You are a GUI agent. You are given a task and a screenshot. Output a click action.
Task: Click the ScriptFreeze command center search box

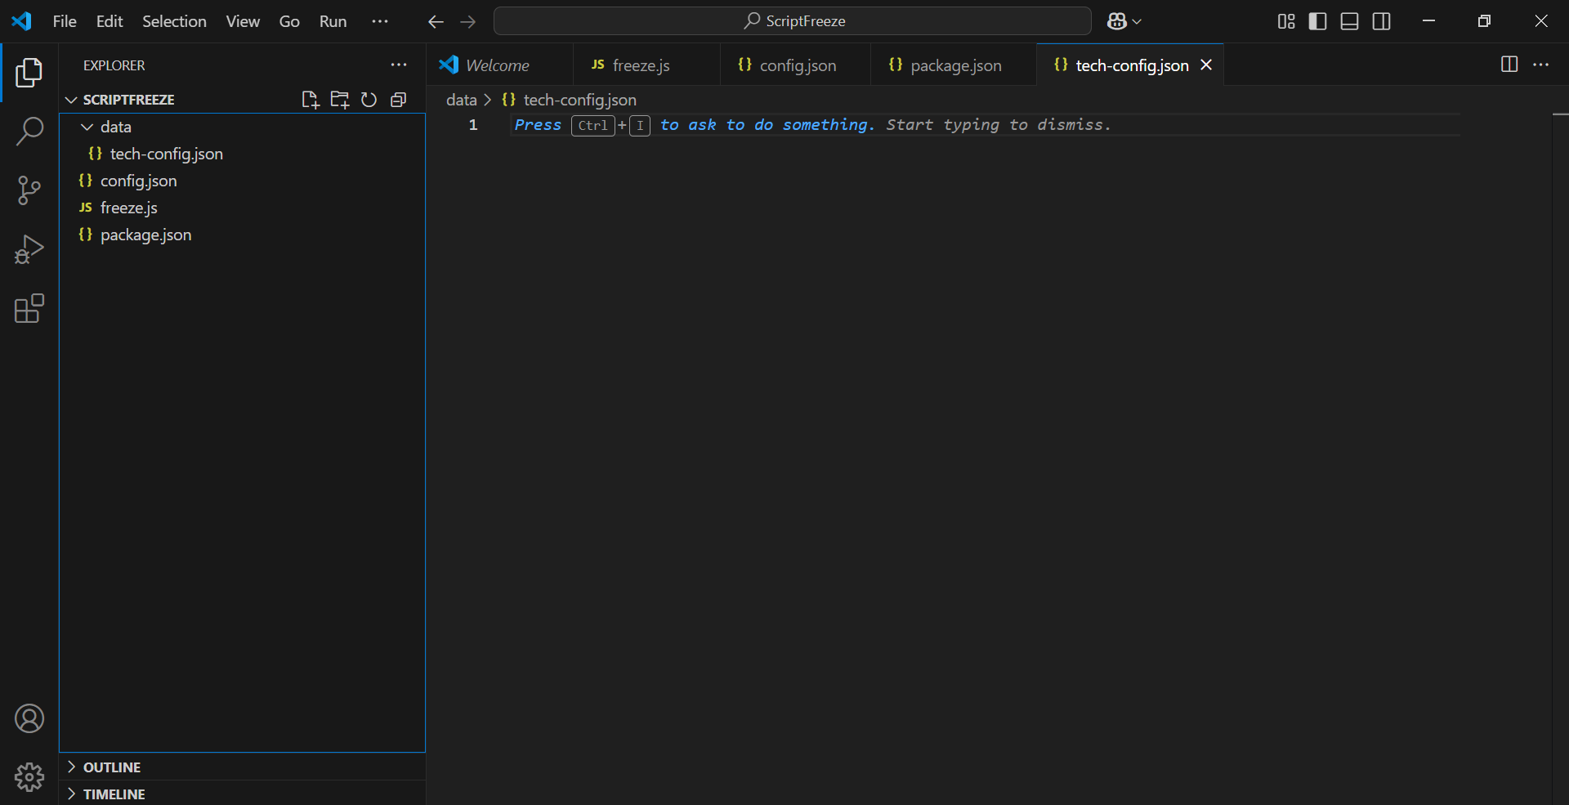tap(792, 21)
